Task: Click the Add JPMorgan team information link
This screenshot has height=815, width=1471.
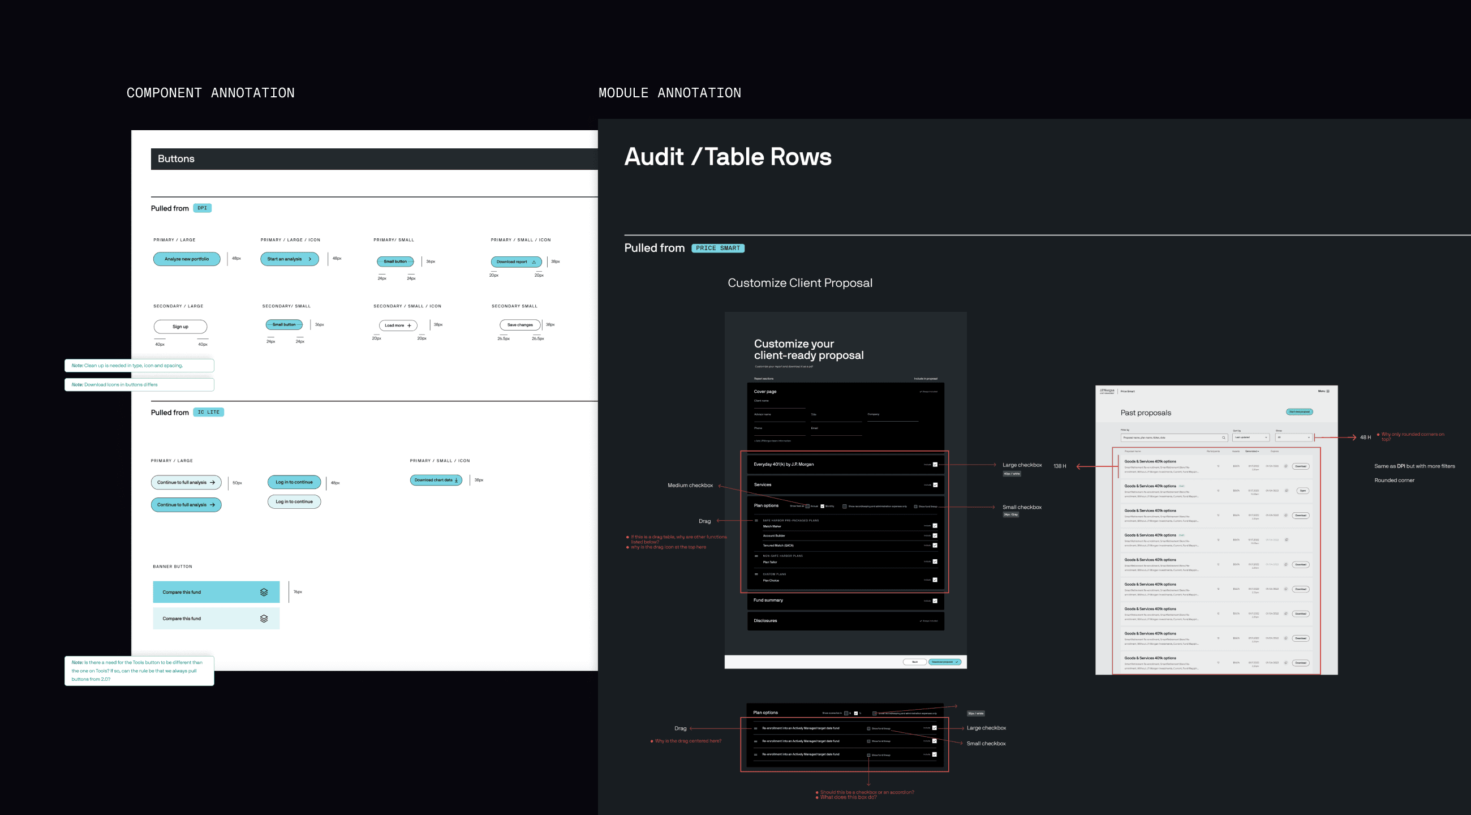Action: (x=773, y=441)
